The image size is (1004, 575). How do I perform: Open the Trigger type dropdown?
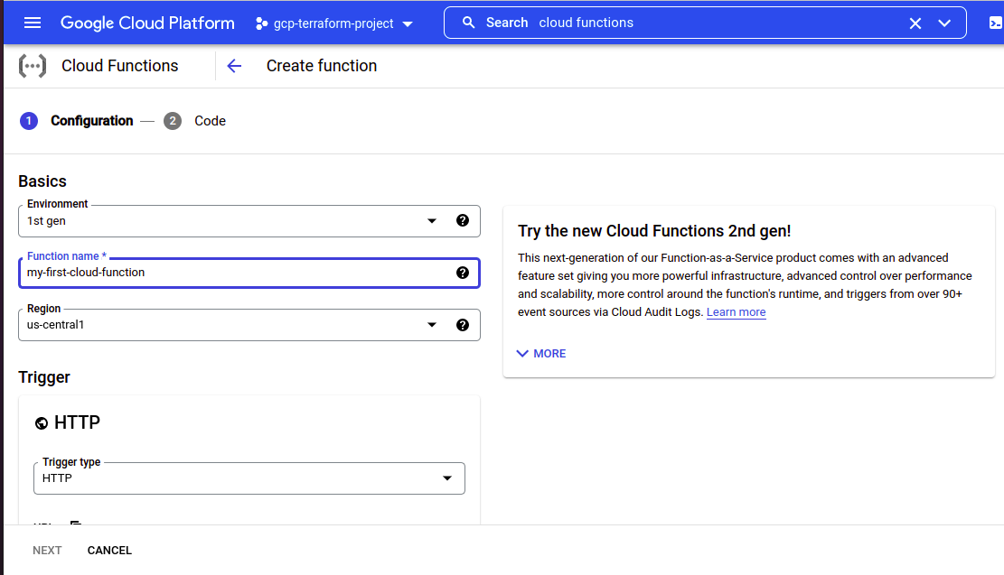point(249,478)
